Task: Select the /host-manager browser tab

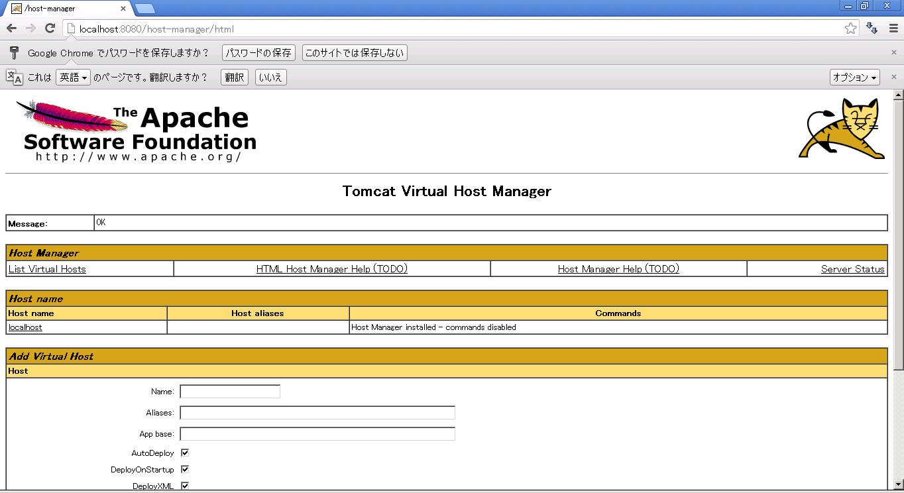Action: pyautogui.click(x=66, y=9)
